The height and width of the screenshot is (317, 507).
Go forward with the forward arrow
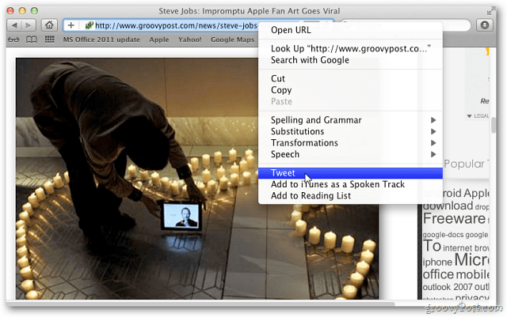pyautogui.click(x=29, y=25)
